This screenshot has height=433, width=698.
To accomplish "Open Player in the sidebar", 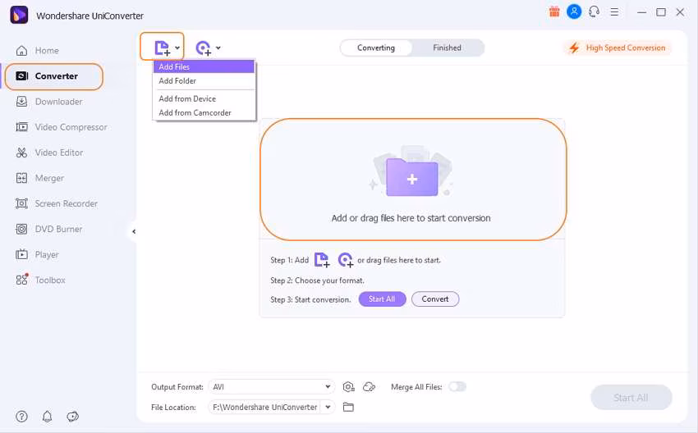I will (x=38, y=255).
